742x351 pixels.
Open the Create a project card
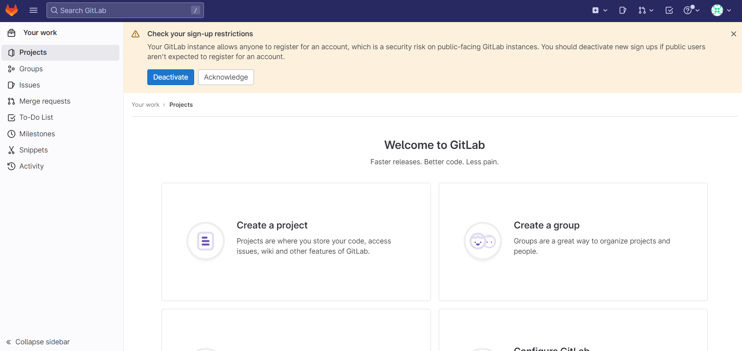point(296,242)
